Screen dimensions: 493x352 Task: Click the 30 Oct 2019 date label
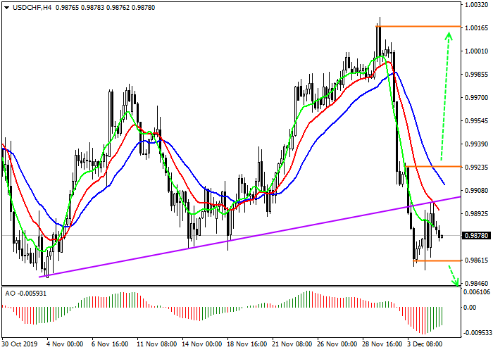pos(20,344)
